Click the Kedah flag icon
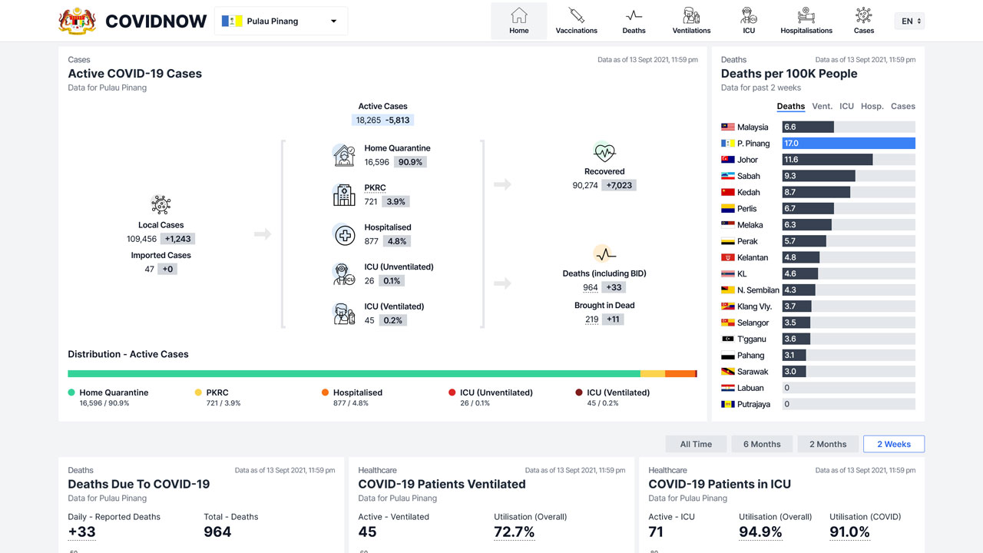 click(728, 193)
